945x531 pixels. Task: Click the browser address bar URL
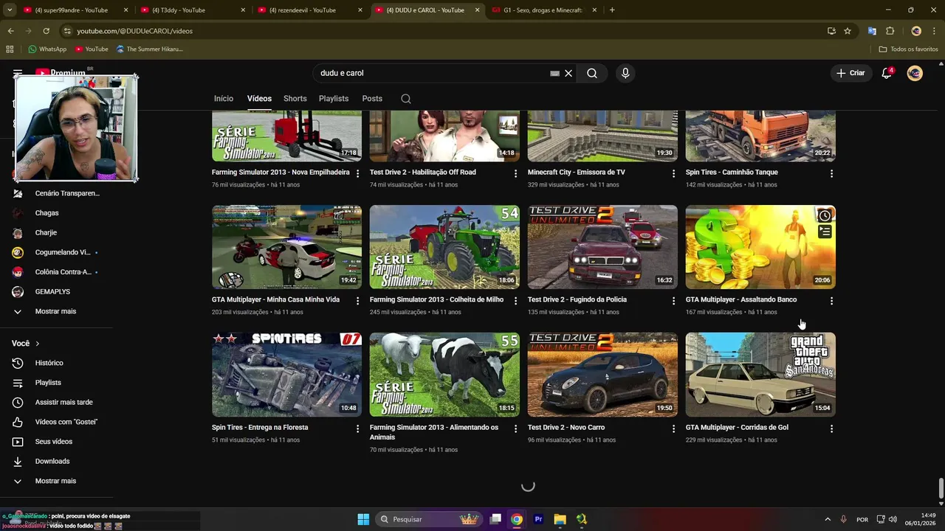click(134, 31)
